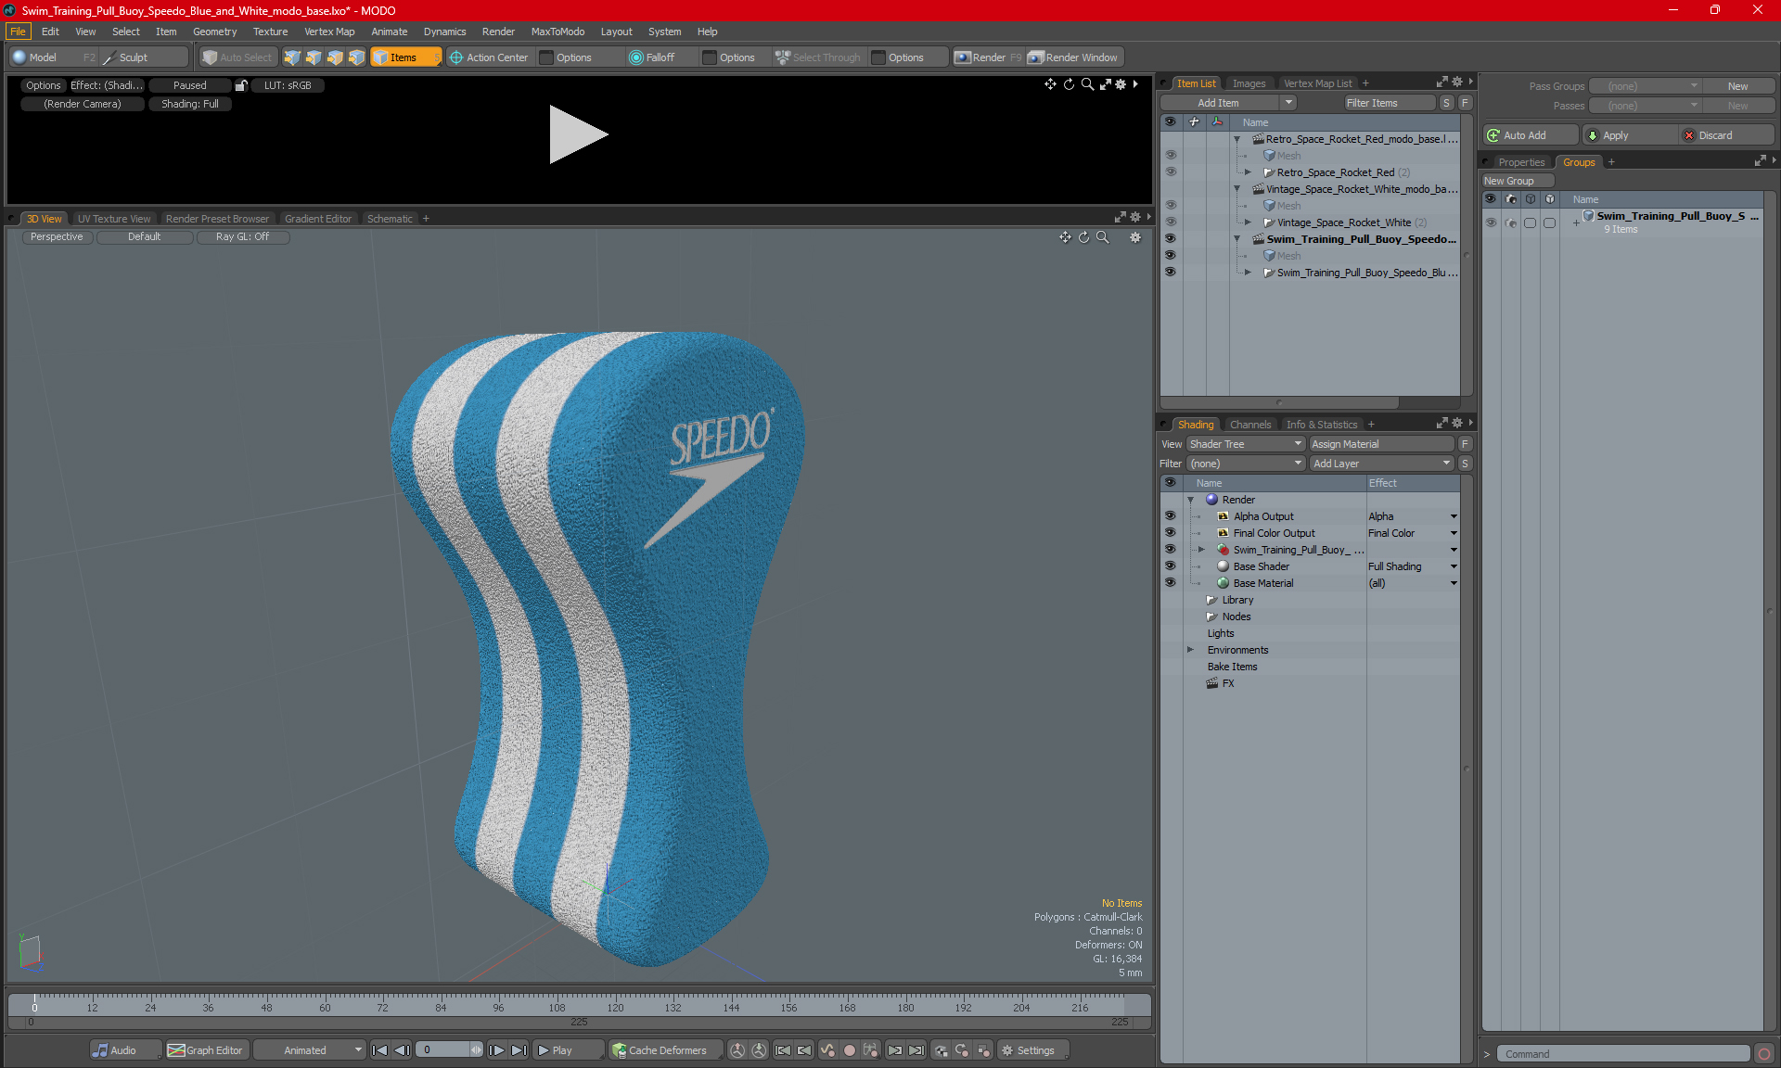Click Render F9 button
This screenshot has width=1781, height=1068.
(988, 57)
